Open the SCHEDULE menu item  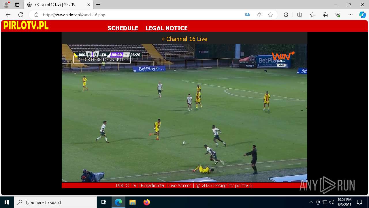click(123, 28)
